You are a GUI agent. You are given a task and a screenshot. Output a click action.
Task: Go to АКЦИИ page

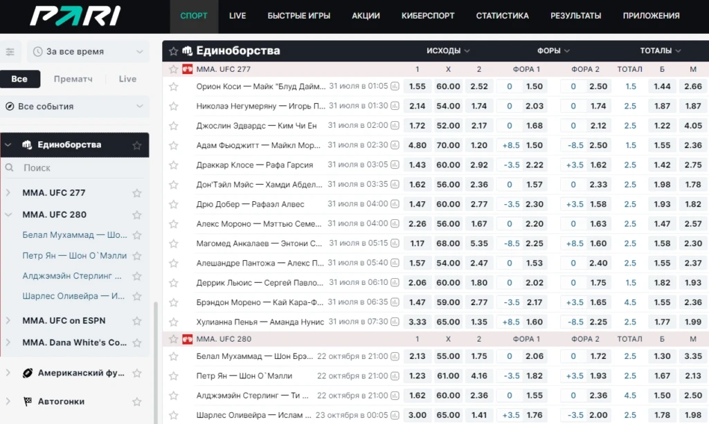coord(366,16)
